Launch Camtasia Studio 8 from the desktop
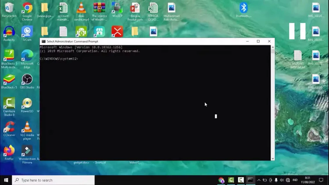This screenshot has width=329, height=185. 9,107
